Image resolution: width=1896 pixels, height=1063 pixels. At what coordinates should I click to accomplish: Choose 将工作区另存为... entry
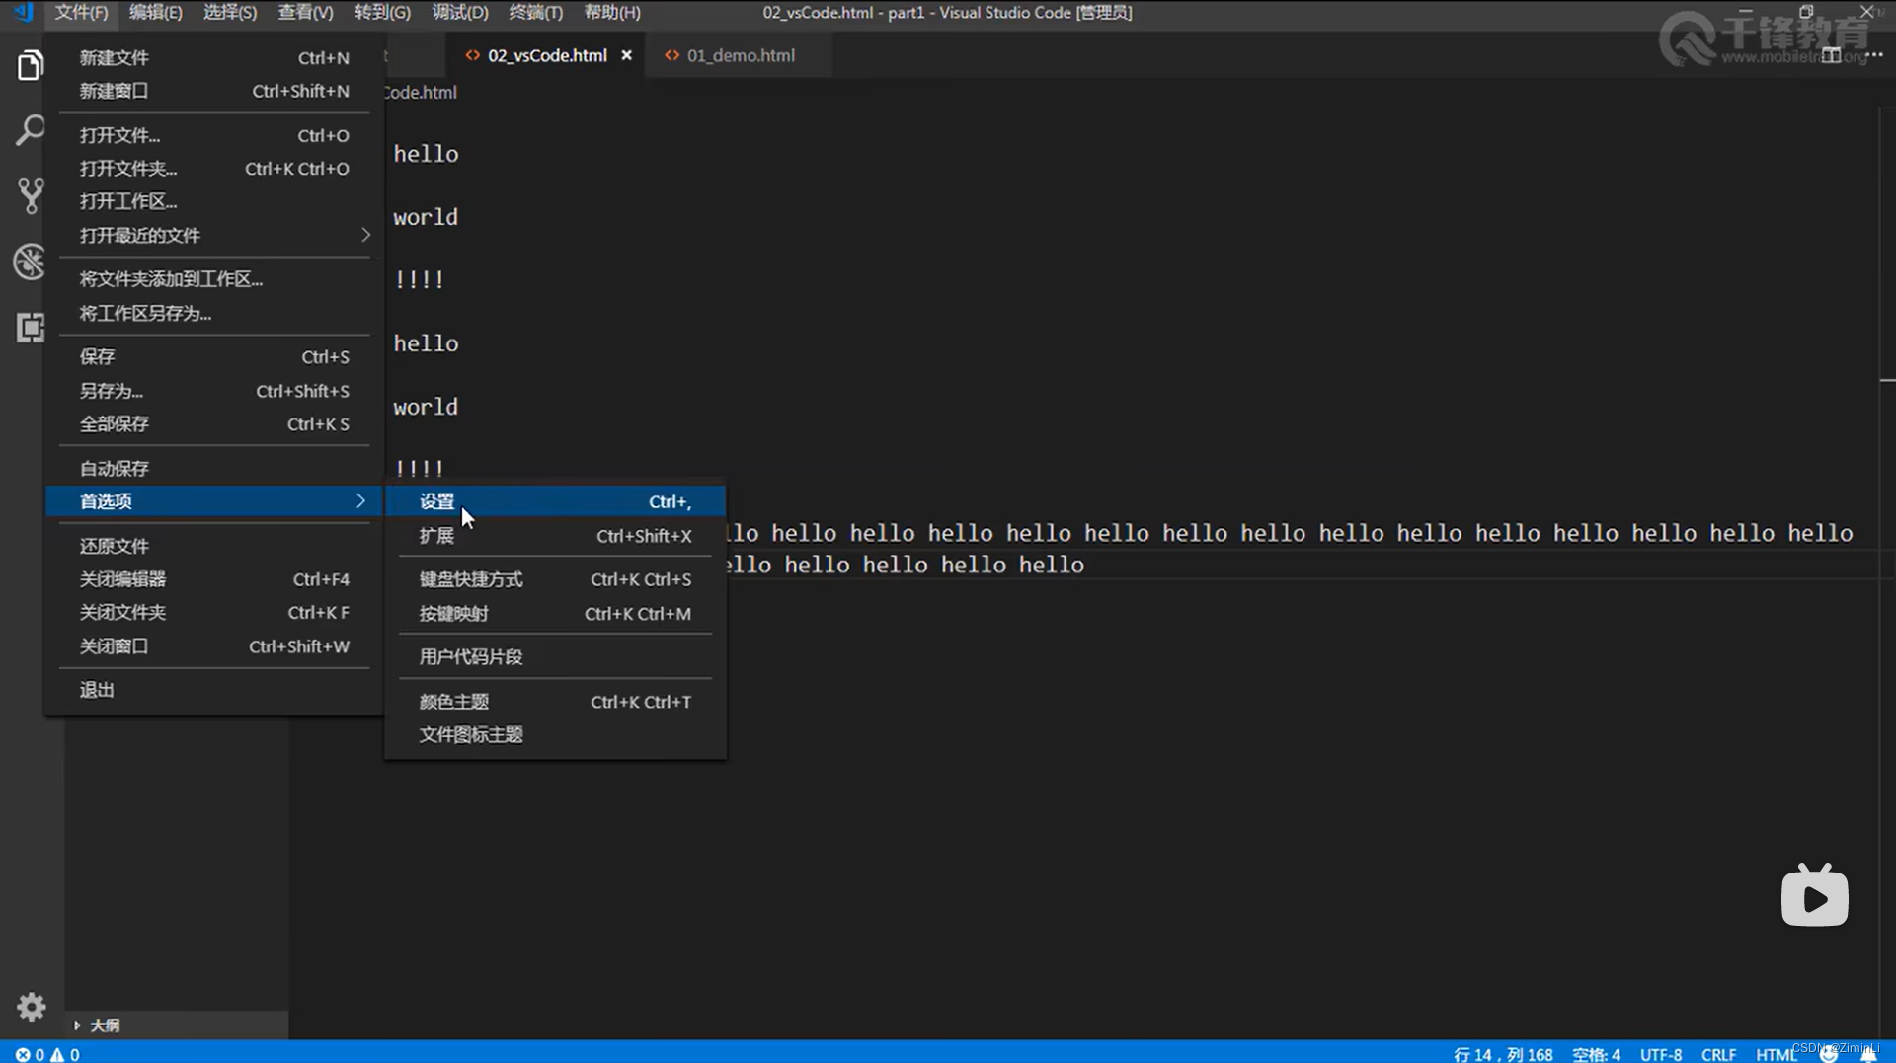coord(214,313)
